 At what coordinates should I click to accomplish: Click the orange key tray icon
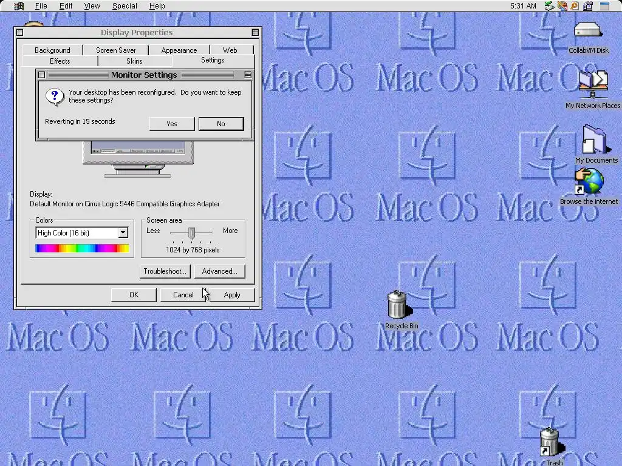click(575, 6)
